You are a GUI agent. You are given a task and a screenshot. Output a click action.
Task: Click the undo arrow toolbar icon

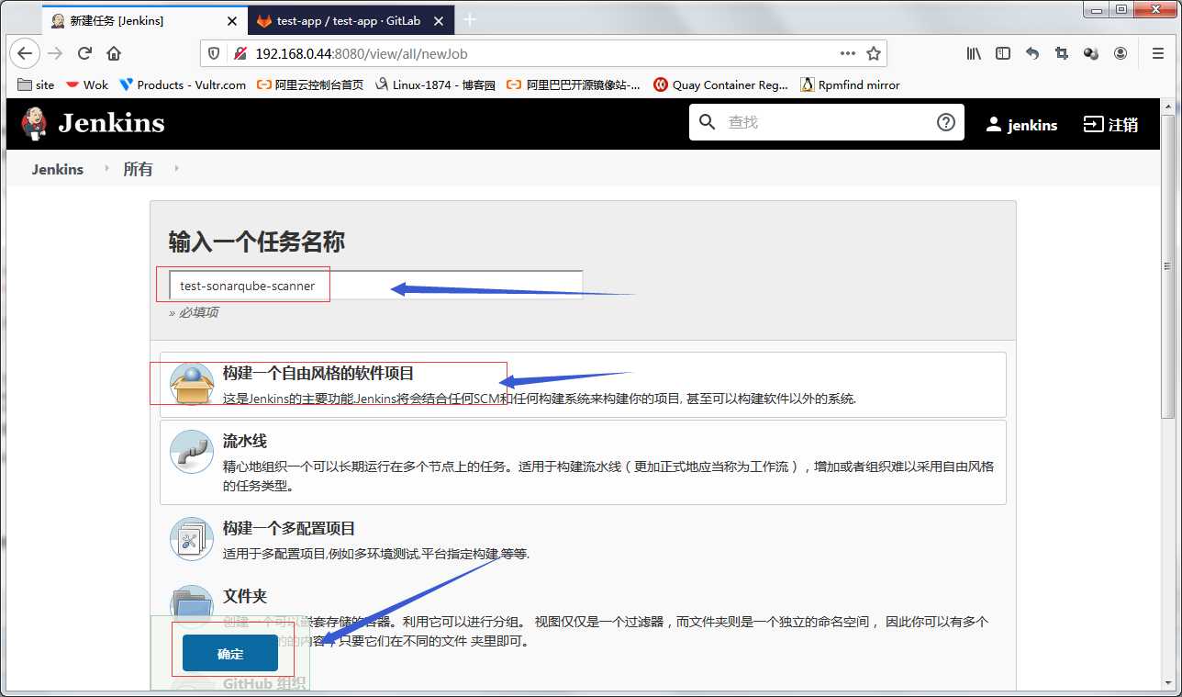coord(1032,53)
